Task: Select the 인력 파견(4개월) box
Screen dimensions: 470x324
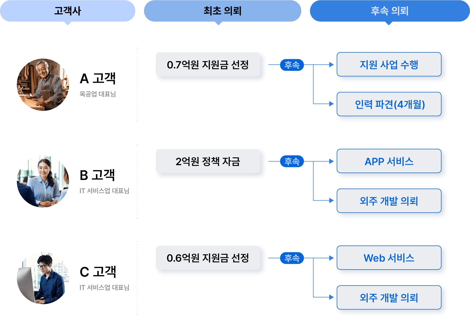Action: pyautogui.click(x=389, y=104)
